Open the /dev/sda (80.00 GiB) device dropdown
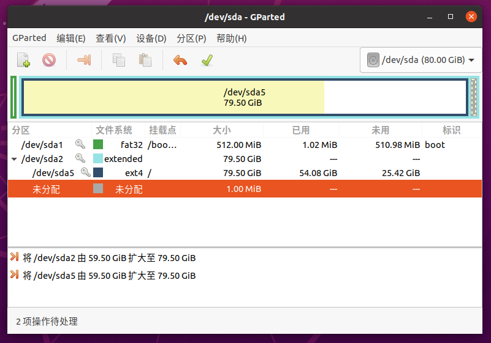Viewport: 491px width, 343px height. point(421,60)
